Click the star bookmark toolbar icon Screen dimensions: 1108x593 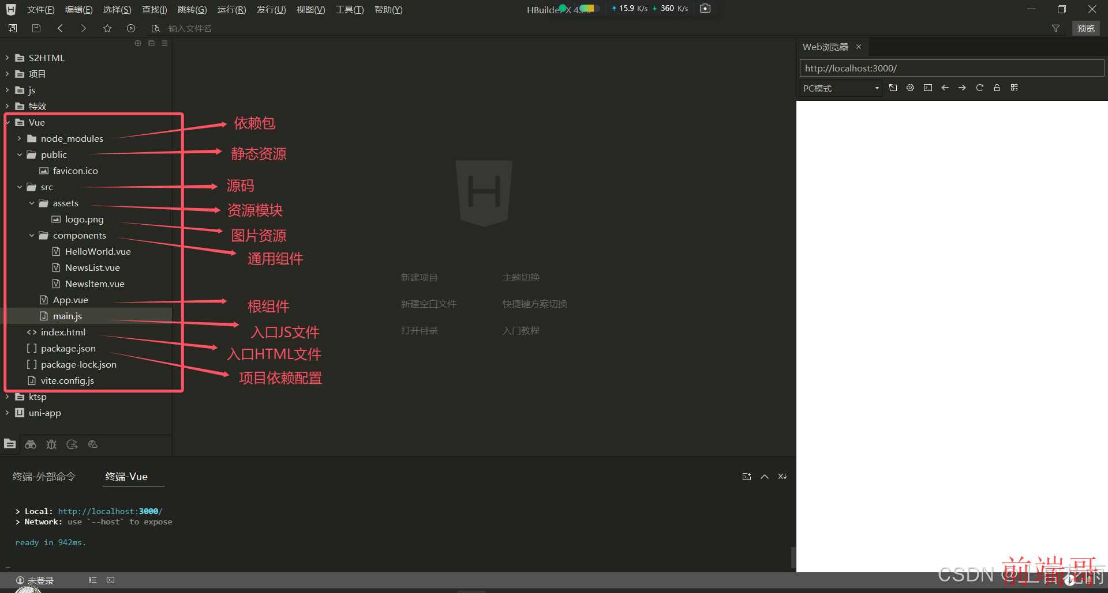pyautogui.click(x=107, y=28)
